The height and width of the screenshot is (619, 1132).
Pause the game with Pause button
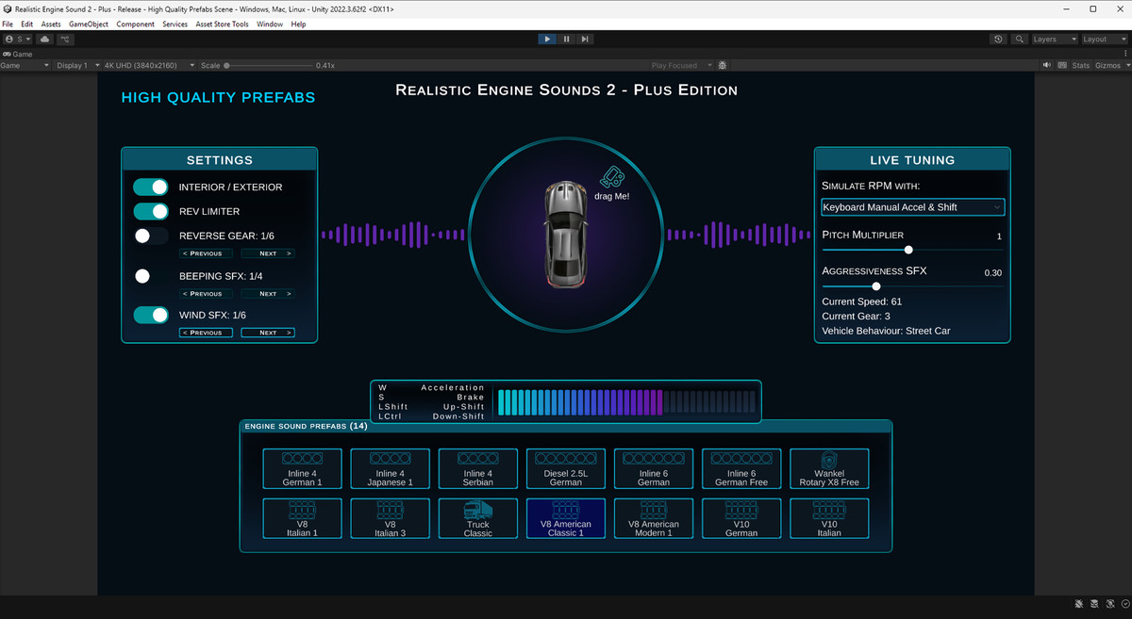click(566, 39)
